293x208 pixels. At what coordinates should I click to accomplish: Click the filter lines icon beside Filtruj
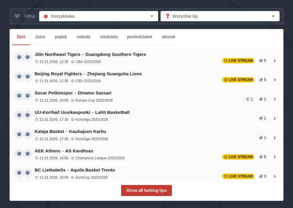click(17, 16)
